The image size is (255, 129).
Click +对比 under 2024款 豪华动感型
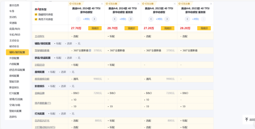[x=86, y=19]
